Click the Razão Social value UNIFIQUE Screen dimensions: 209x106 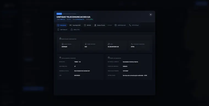[x=64, y=47]
